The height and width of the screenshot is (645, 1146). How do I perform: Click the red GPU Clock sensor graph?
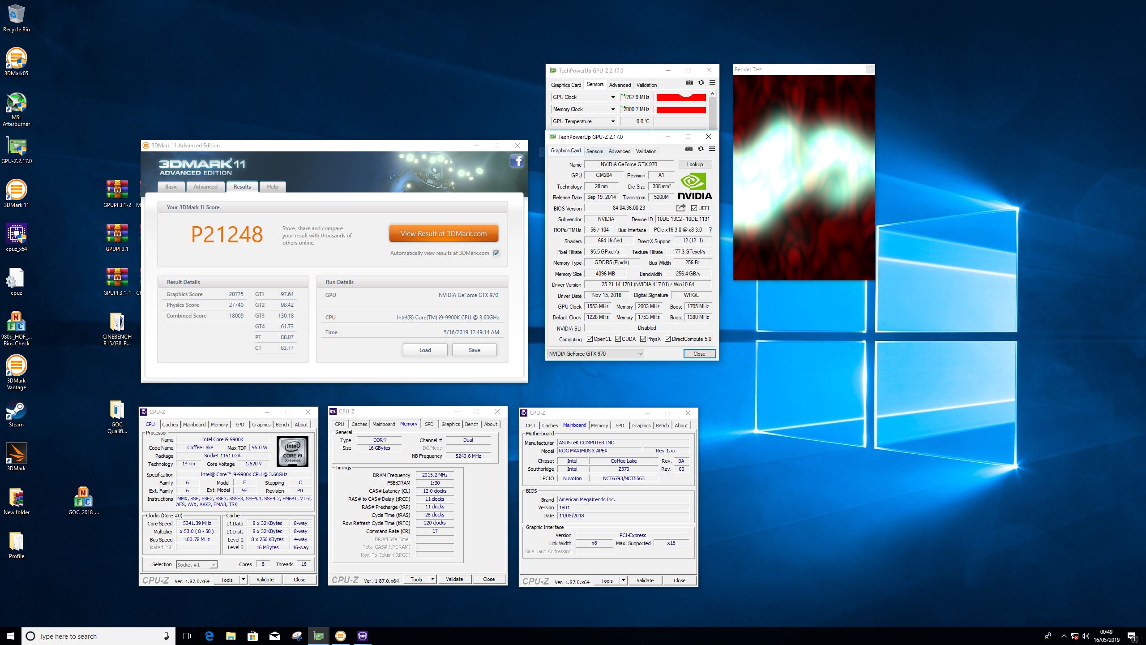coord(681,97)
